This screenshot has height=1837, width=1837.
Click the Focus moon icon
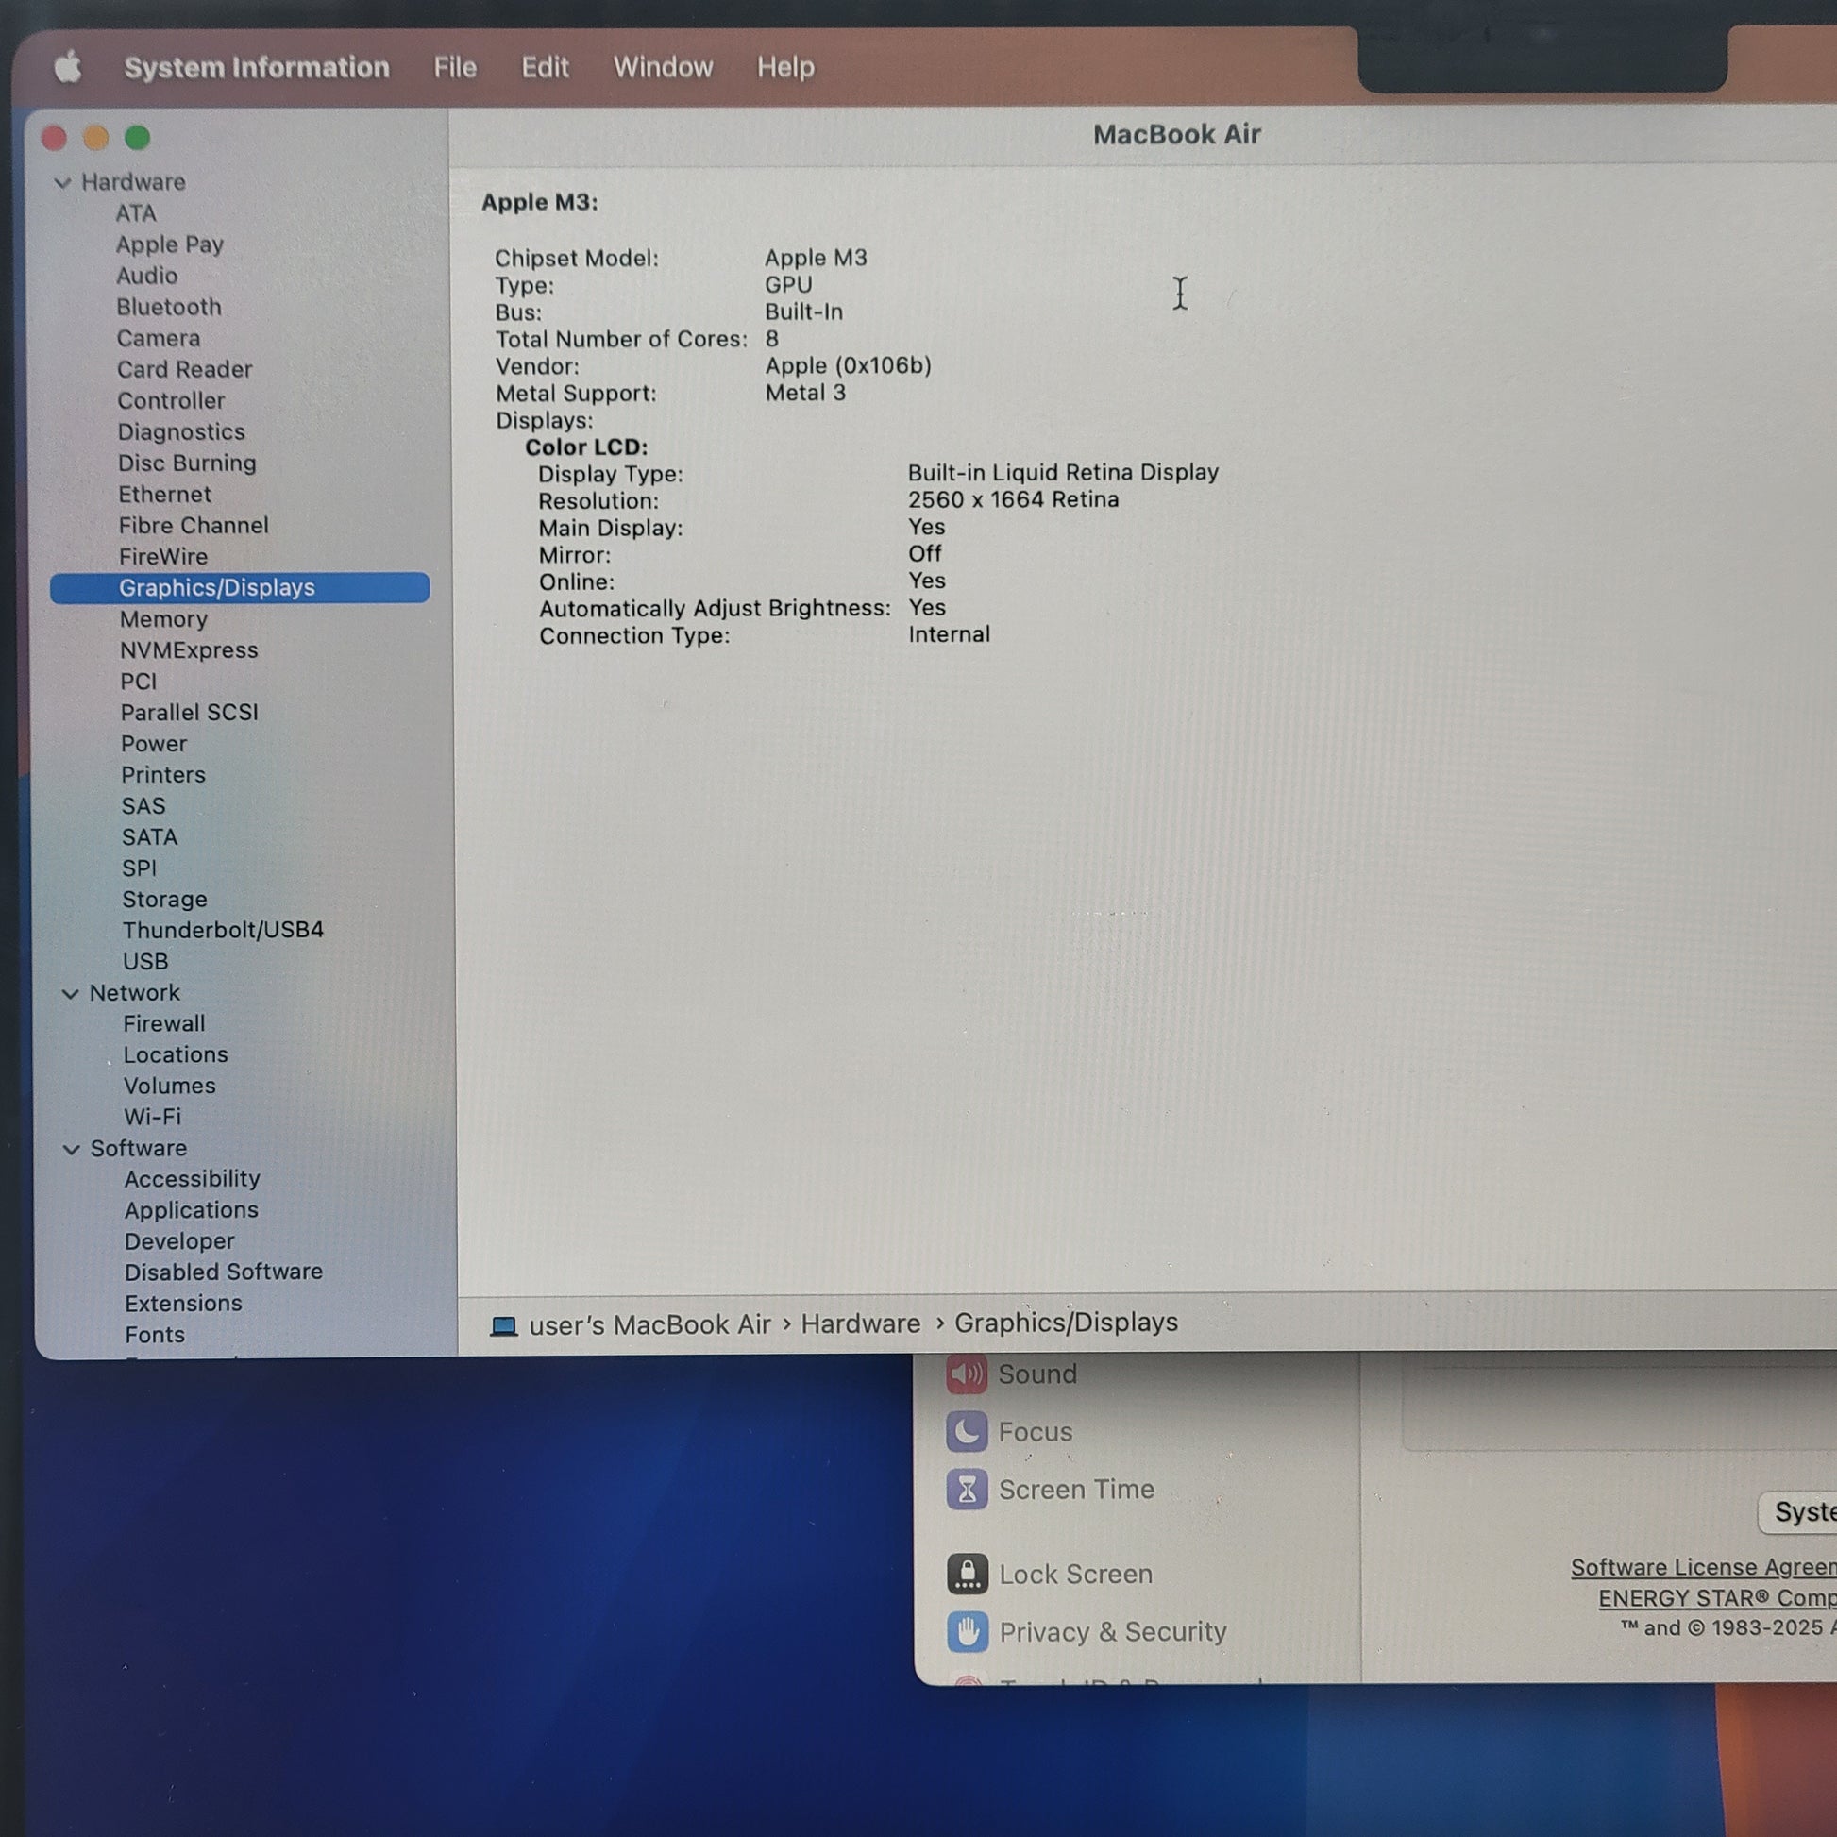[x=966, y=1431]
